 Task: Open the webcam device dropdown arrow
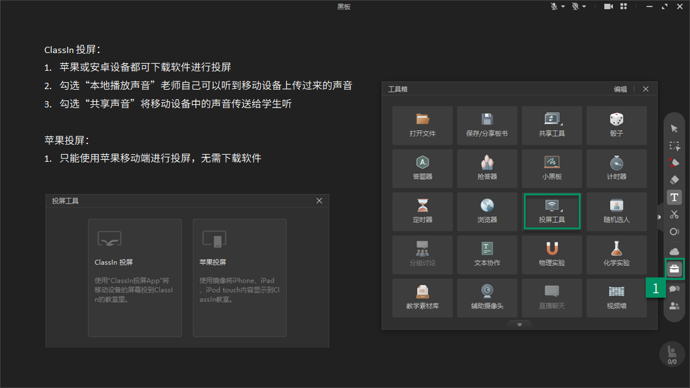[584, 6]
